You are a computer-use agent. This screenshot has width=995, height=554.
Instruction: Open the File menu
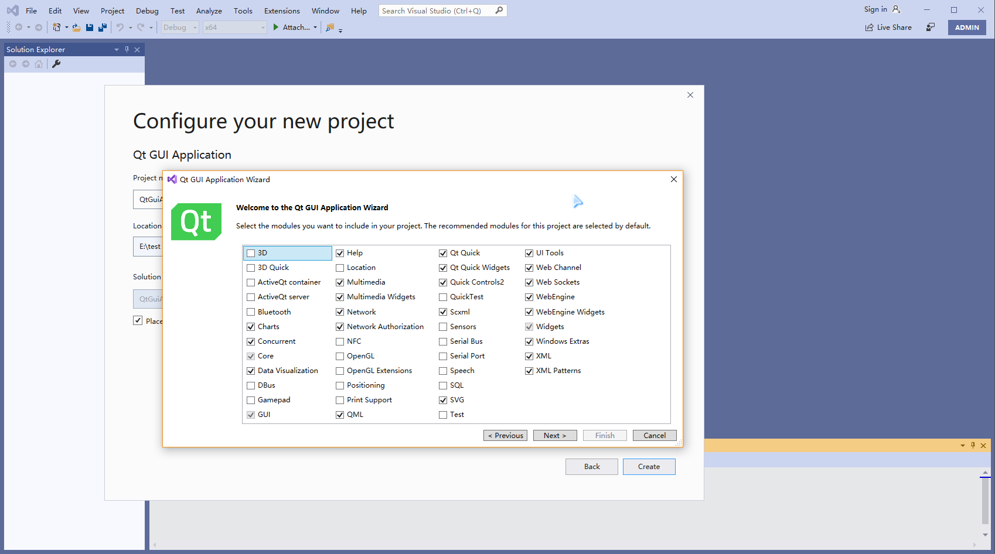32,11
